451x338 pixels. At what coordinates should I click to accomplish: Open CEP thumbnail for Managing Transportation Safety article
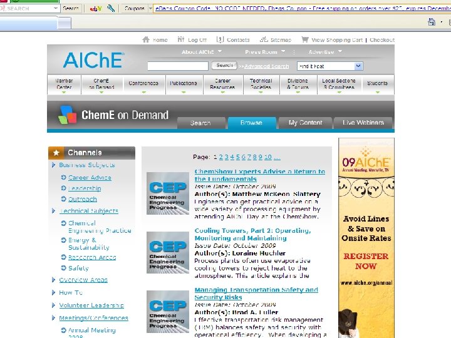168,312
